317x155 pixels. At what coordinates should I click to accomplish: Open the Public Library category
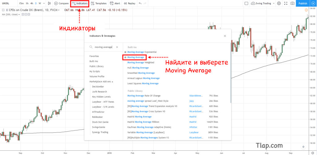coord(97,66)
